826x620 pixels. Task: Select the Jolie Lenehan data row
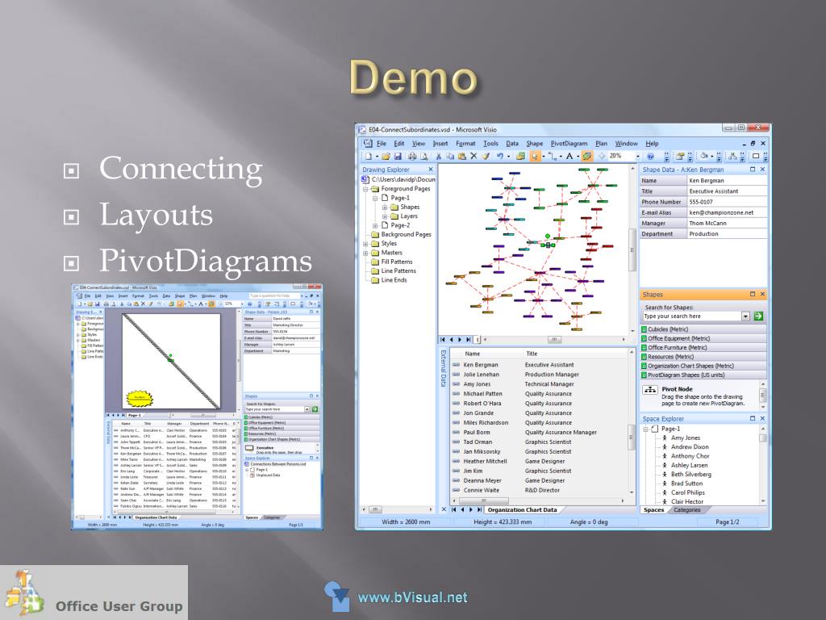[540, 375]
